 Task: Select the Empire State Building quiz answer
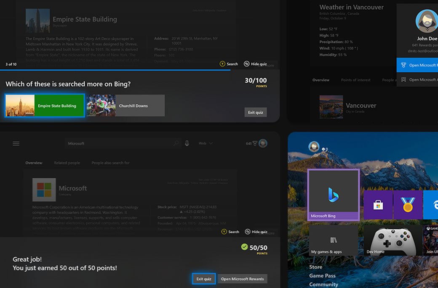point(44,106)
